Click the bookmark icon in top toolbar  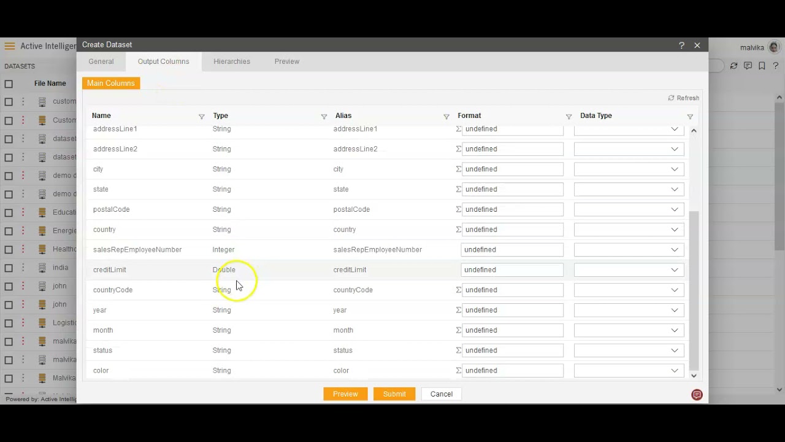(x=762, y=66)
